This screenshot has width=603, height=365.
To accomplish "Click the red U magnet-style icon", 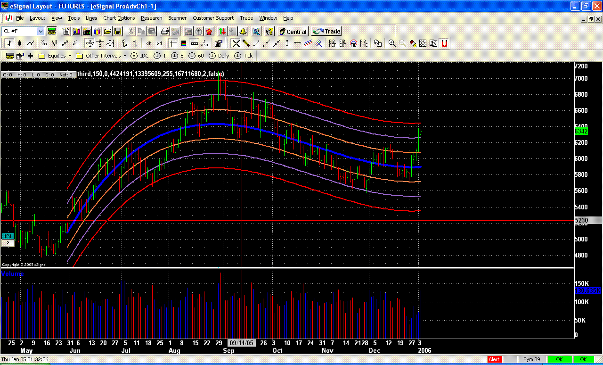I will tap(444, 43).
